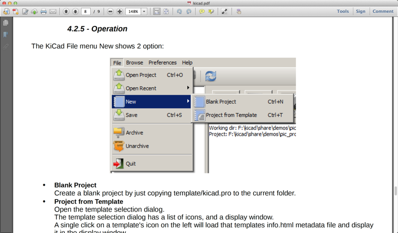398x233 pixels.
Task: Click the vertical scrollbar thumb
Action: [395, 191]
